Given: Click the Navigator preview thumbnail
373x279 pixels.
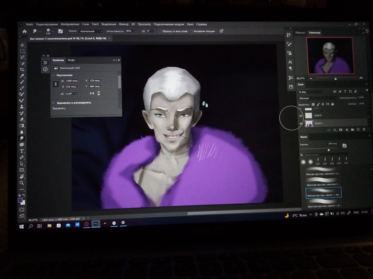Looking at the screenshot, I should coord(330,55).
